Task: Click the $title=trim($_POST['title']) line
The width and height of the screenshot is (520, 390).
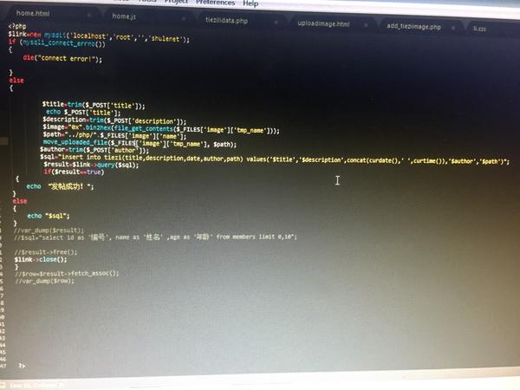Action: pos(94,105)
